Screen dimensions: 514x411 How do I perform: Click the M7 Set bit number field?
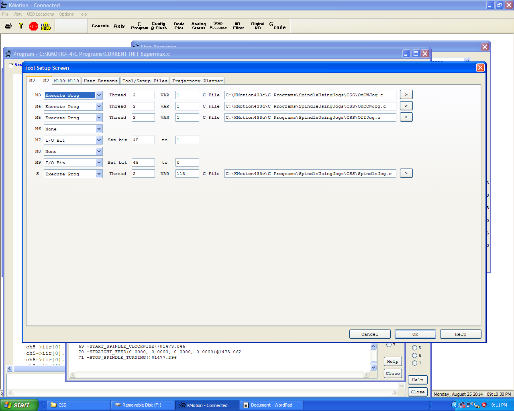click(143, 140)
